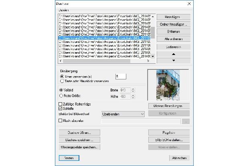Viewport: 249px width, 166px height.
Task: Click the Höhe field showing 480
Action: click(125, 96)
